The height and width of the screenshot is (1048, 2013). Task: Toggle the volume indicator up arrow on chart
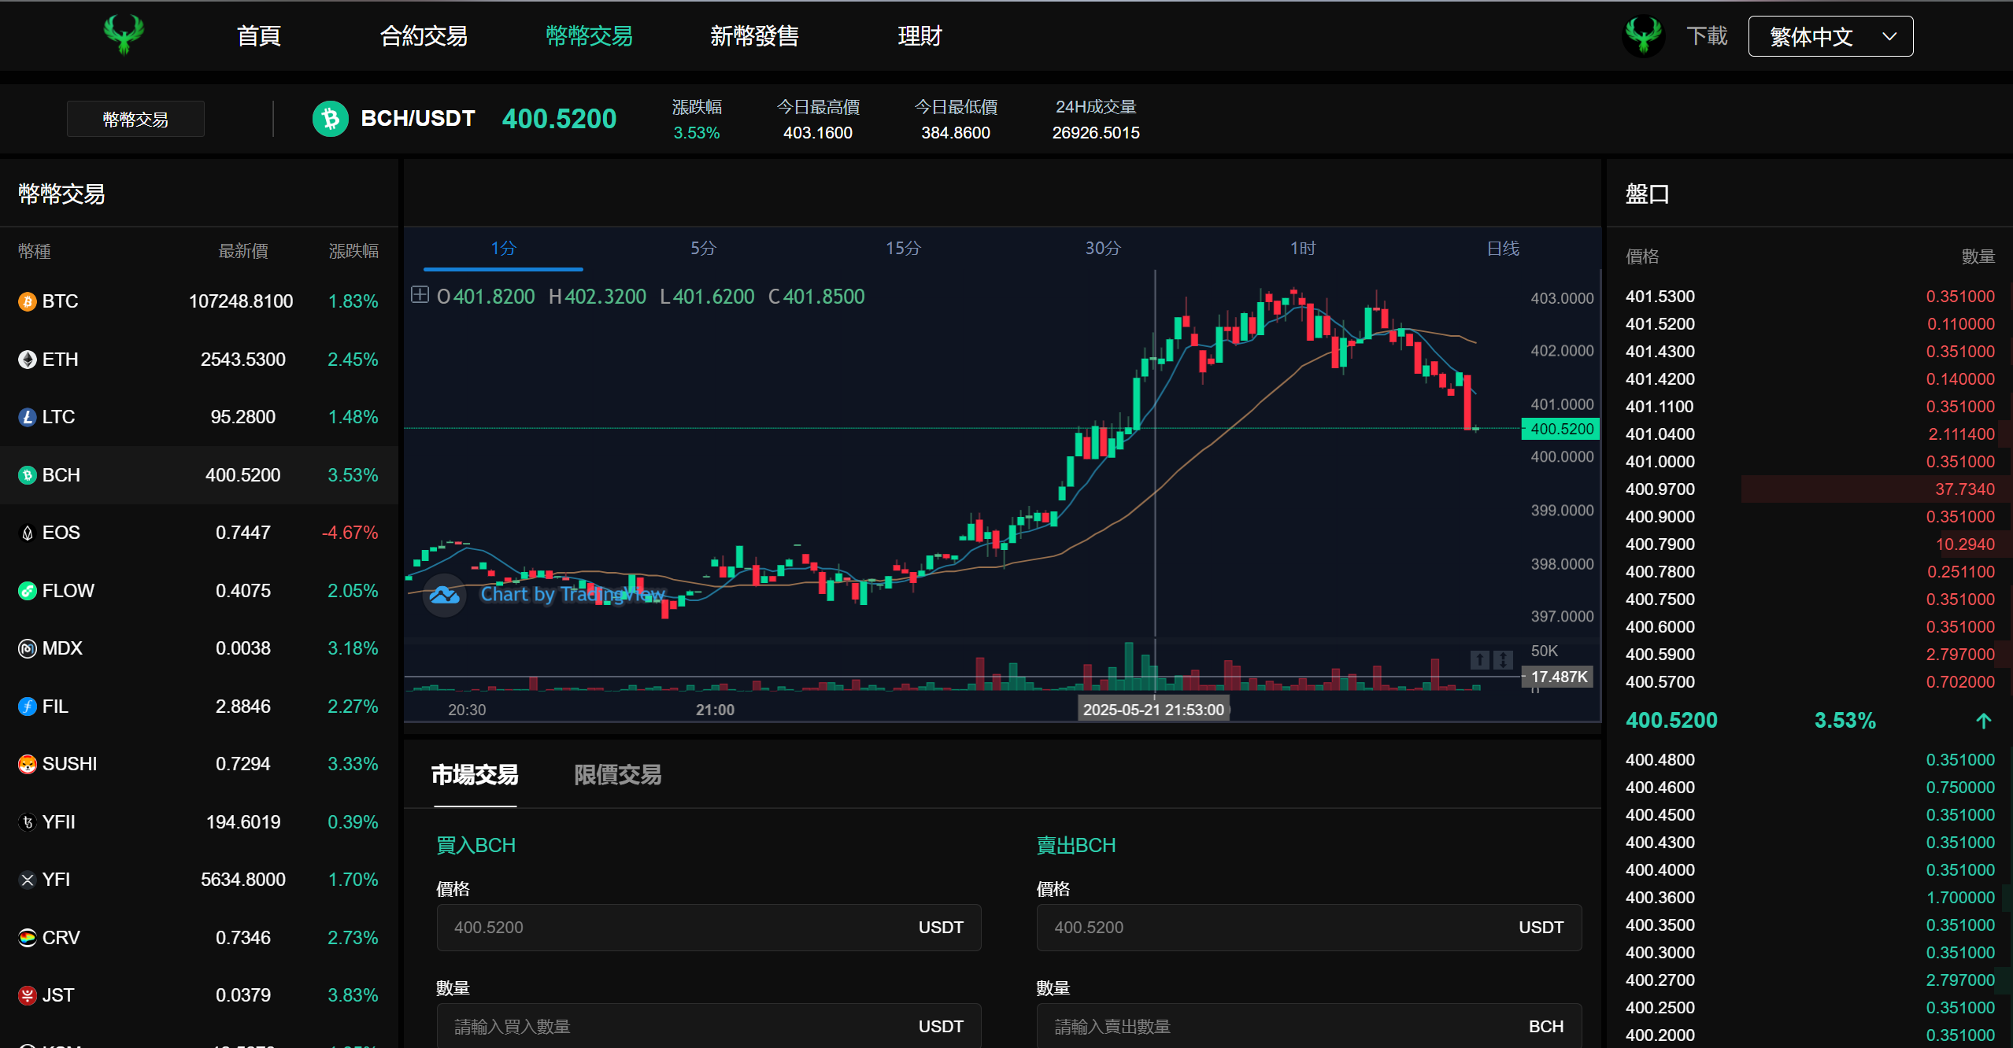point(1478,661)
